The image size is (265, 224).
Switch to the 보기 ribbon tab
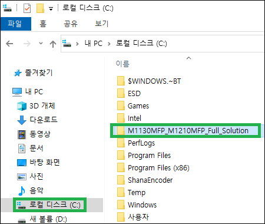point(102,24)
